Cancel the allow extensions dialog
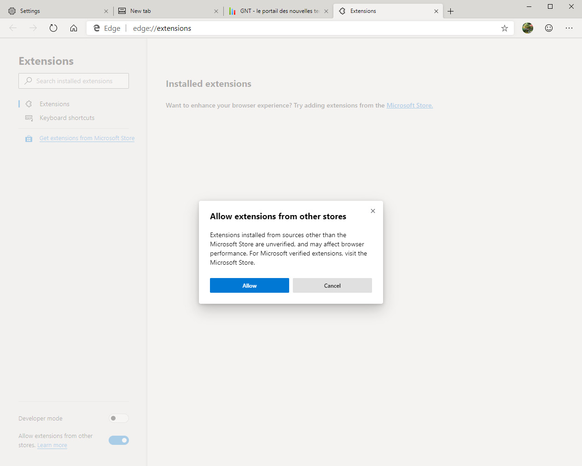Image resolution: width=582 pixels, height=466 pixels. (x=332, y=285)
